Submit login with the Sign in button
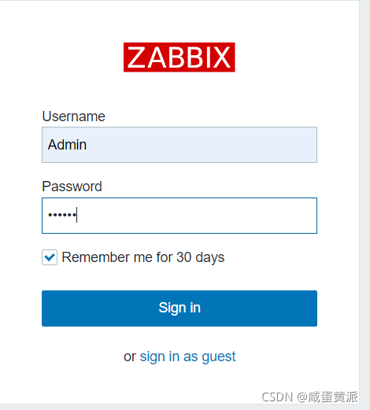This screenshot has height=410, width=370. pos(179,308)
